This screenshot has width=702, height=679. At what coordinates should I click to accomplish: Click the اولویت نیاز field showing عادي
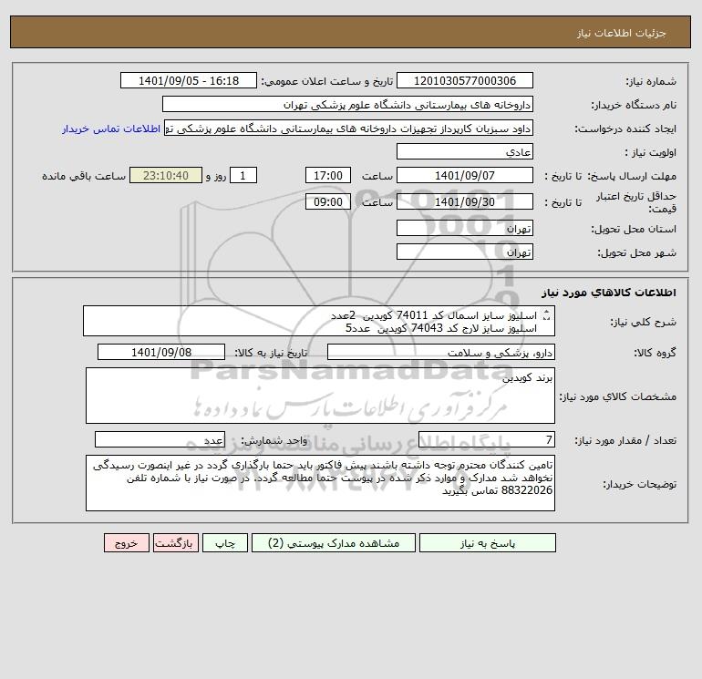465,151
